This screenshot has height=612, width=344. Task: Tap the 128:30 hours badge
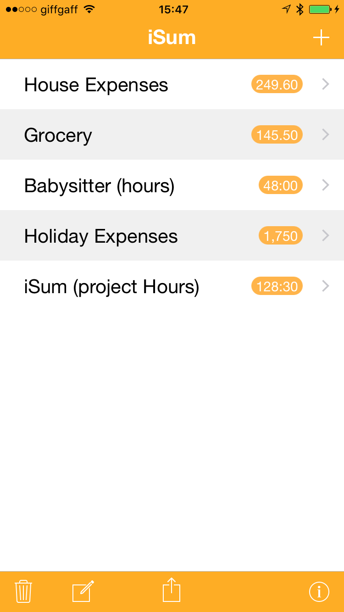pos(277,286)
